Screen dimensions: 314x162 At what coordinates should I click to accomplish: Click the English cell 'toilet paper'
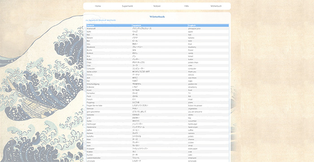193,149
